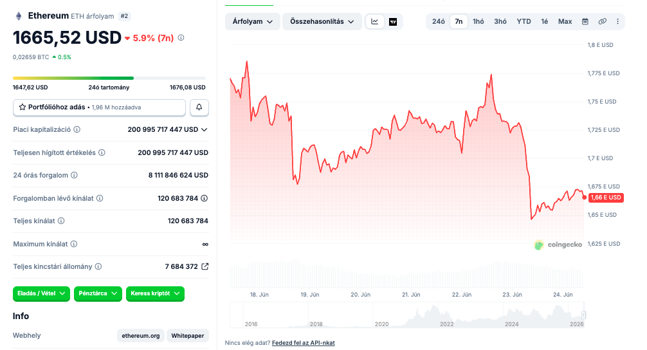The height and width of the screenshot is (350, 647).
Task: Switch to line chart view
Action: (375, 21)
